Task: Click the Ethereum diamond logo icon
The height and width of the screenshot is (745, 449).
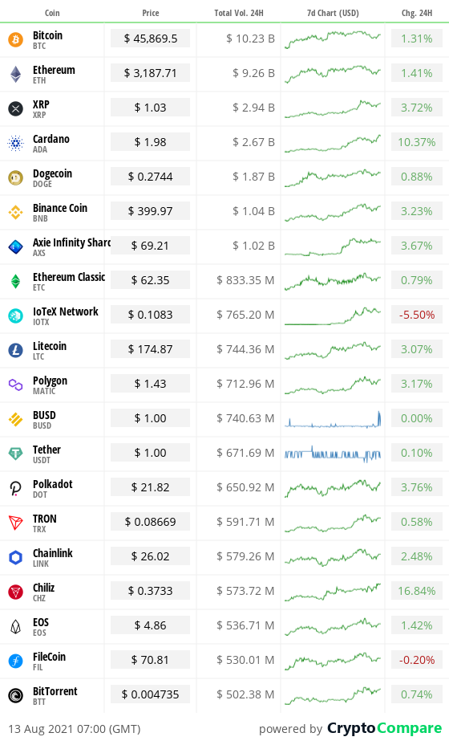Action: [x=16, y=74]
